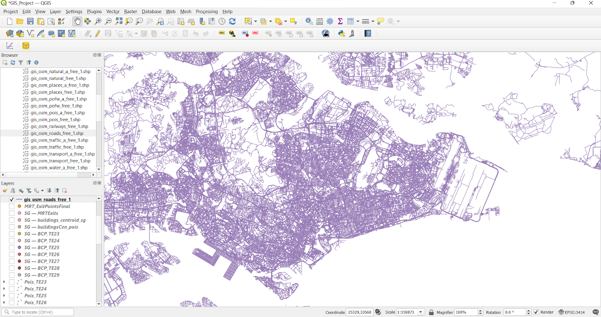Enable the MRT_ExitPointsFinal layer checkbox
This screenshot has width=601, height=317.
[x=12, y=206]
